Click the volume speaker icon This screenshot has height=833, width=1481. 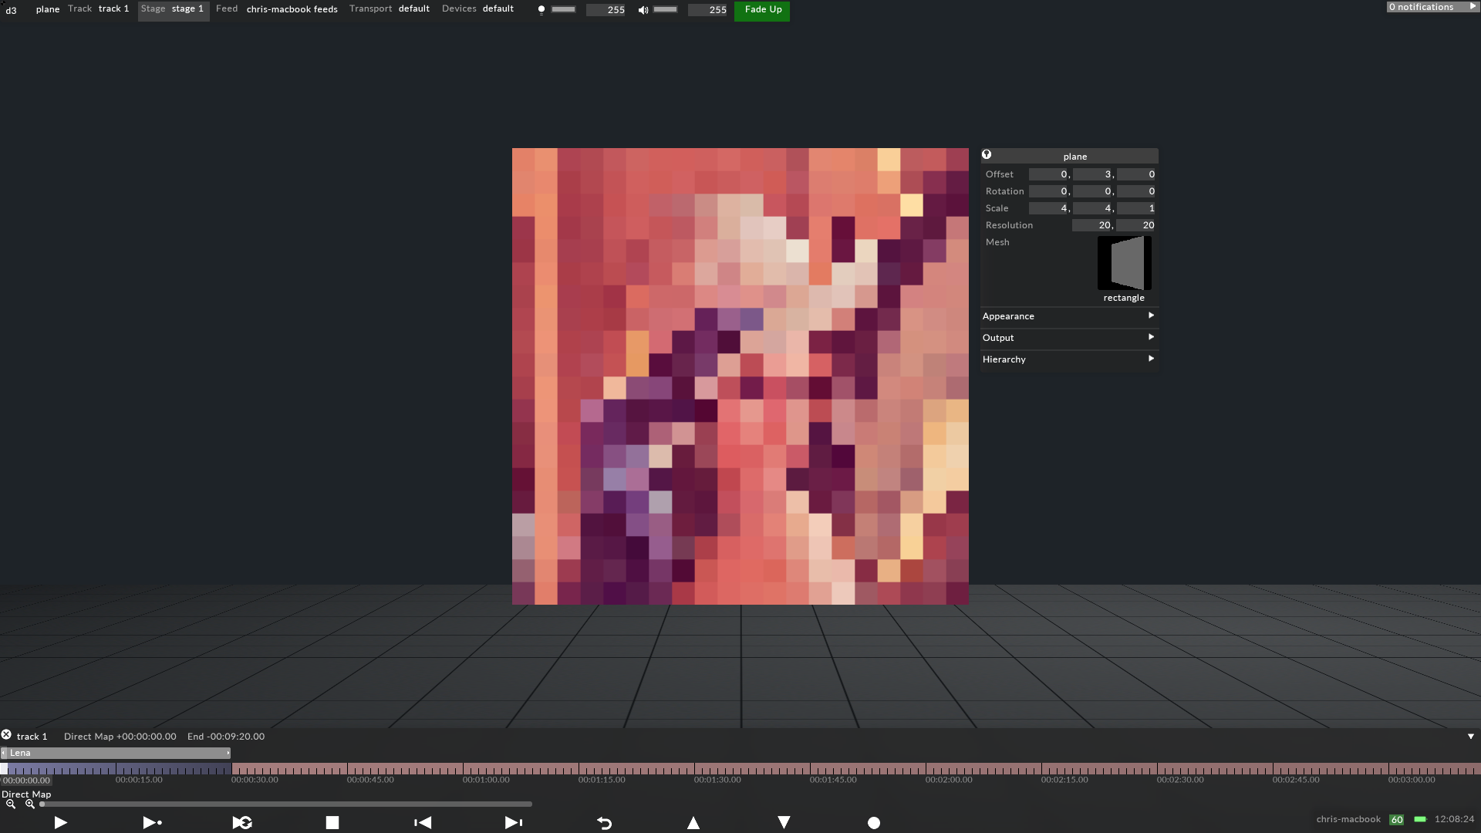pos(643,10)
